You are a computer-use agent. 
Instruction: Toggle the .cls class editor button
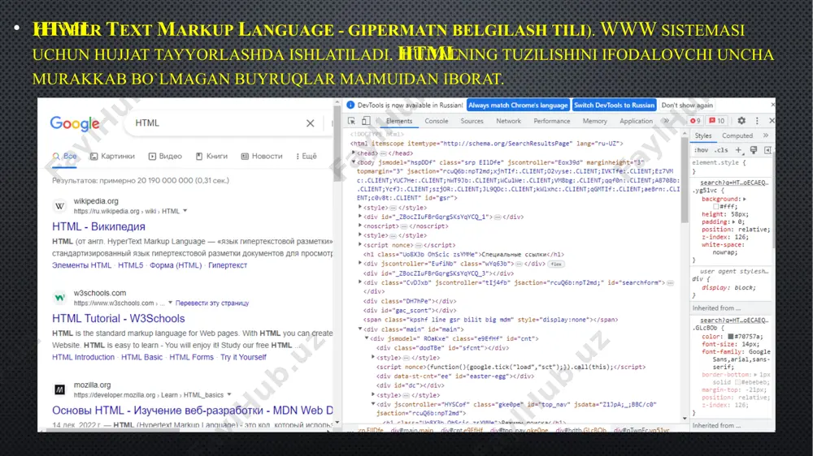[x=721, y=150]
